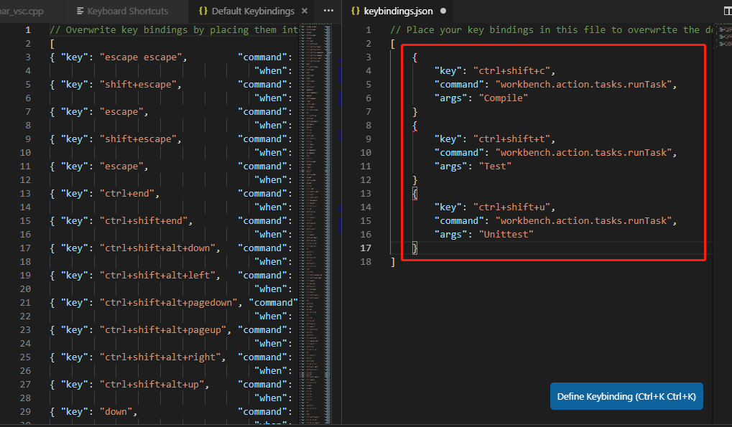
Task: Open the More Actions ellipsis menu
Action: (329, 11)
